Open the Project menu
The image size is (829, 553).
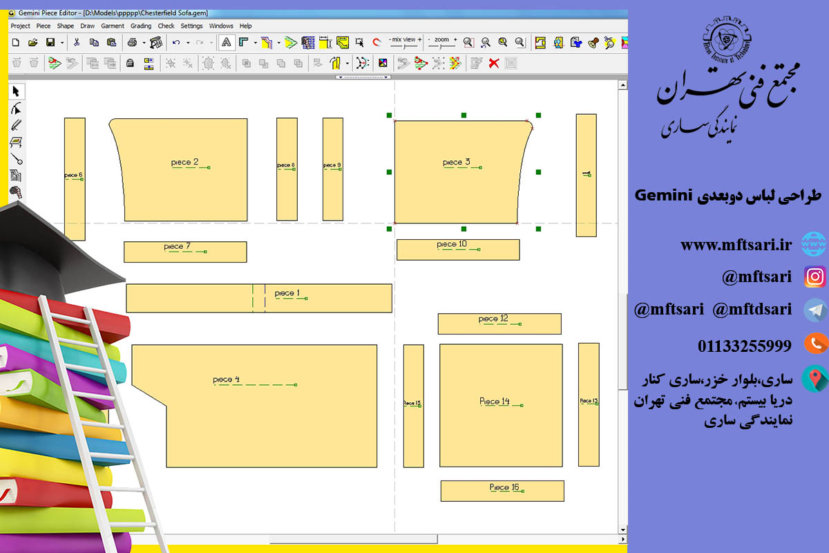(20, 26)
